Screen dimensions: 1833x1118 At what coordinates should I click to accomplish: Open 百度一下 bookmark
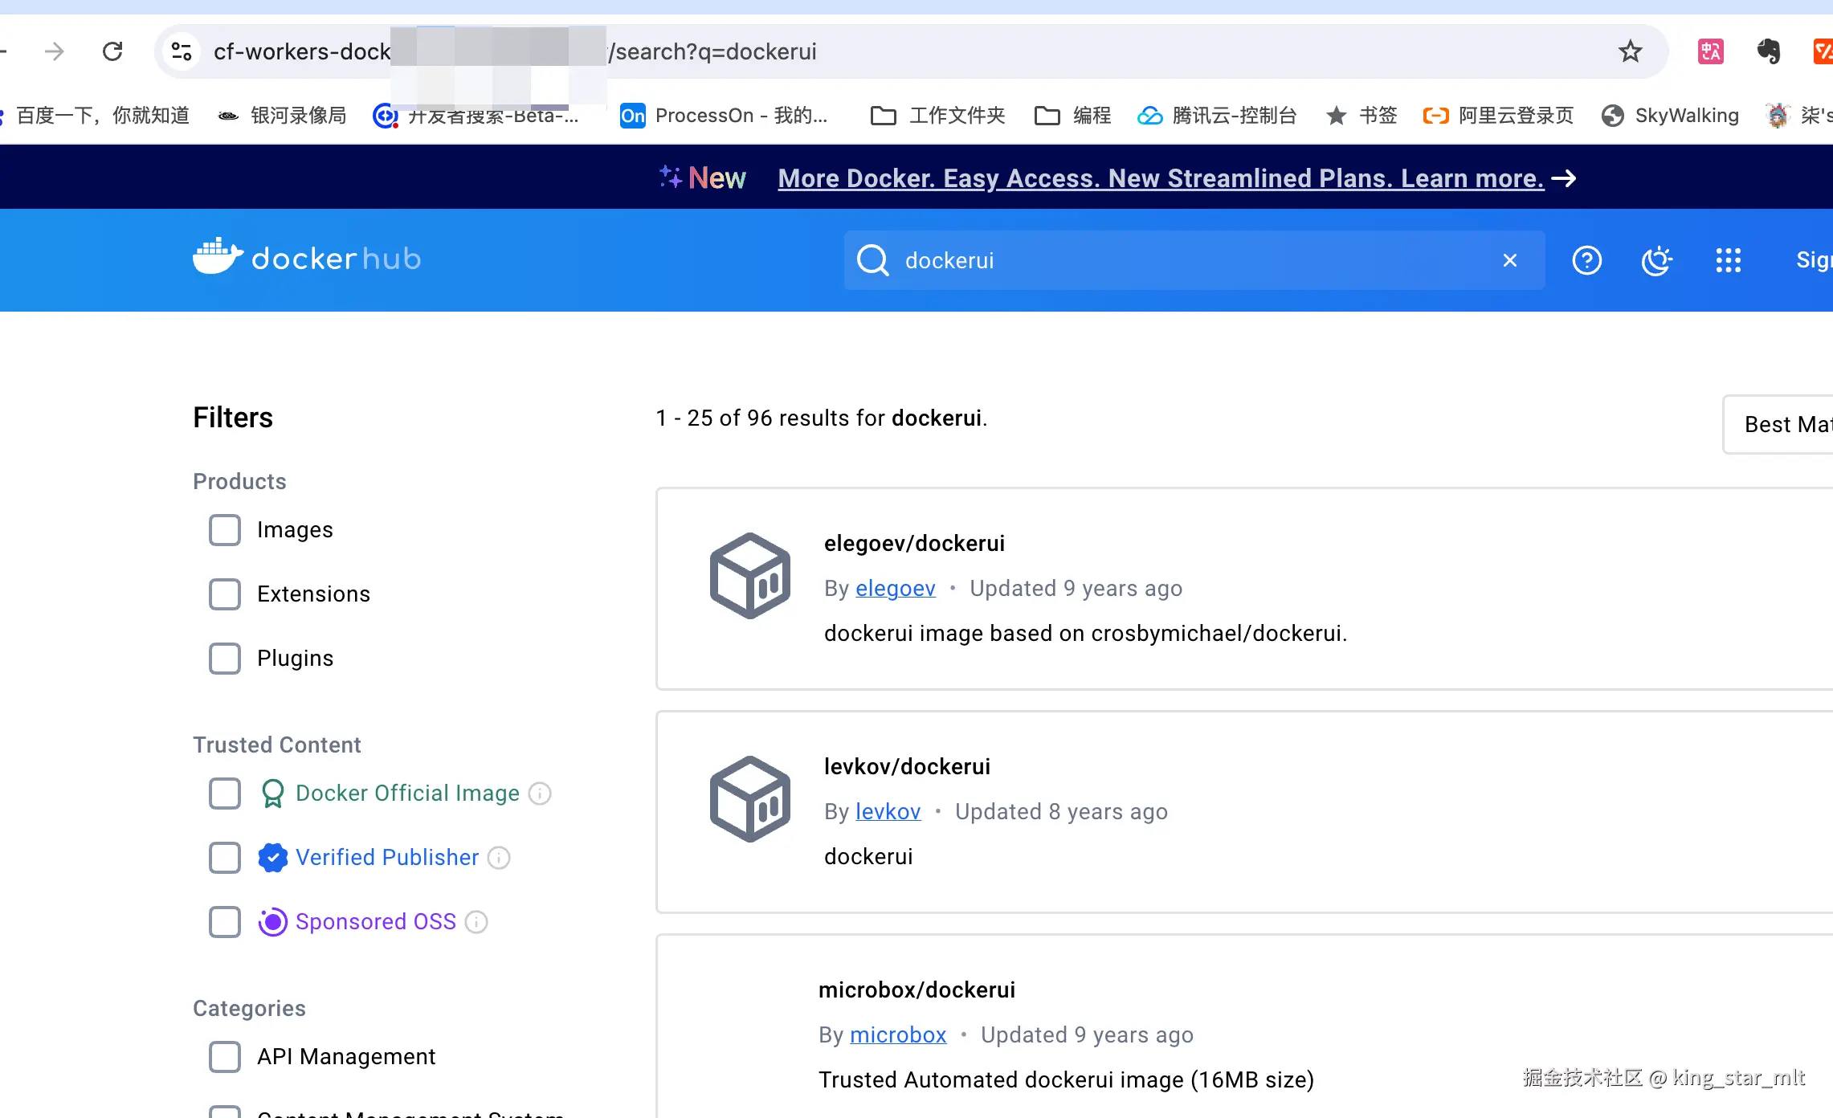pos(96,116)
